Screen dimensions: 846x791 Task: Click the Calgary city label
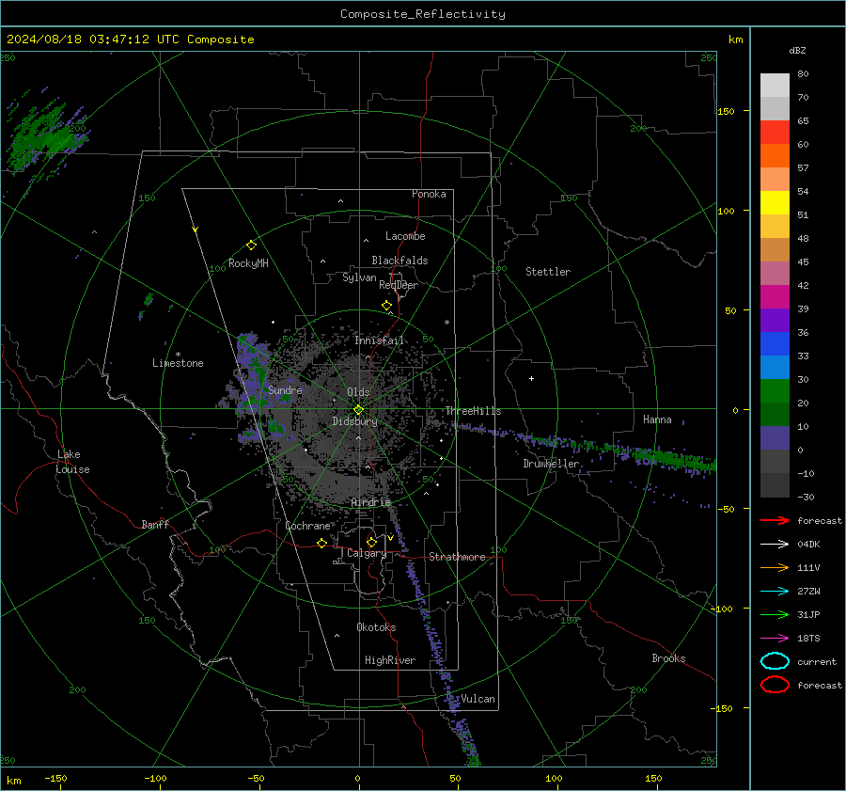point(367,553)
